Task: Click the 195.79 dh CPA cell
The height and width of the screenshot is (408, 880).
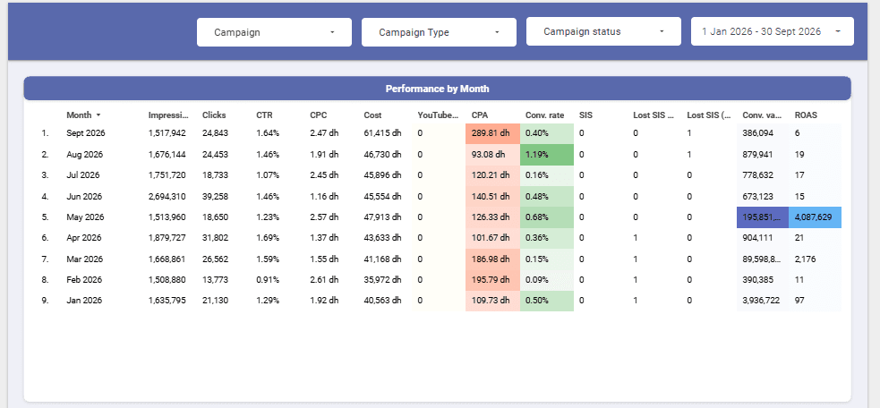Action: tap(492, 279)
